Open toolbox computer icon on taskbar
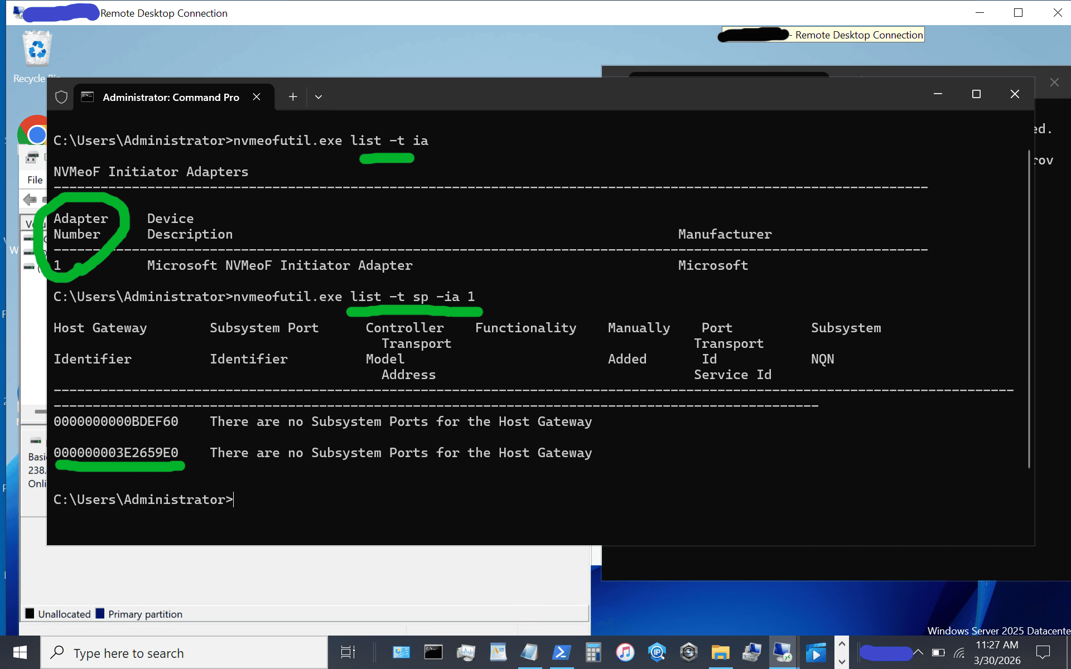The image size is (1071, 669). [752, 652]
